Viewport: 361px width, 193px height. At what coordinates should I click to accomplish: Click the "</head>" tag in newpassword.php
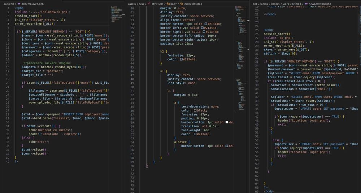point(270,14)
